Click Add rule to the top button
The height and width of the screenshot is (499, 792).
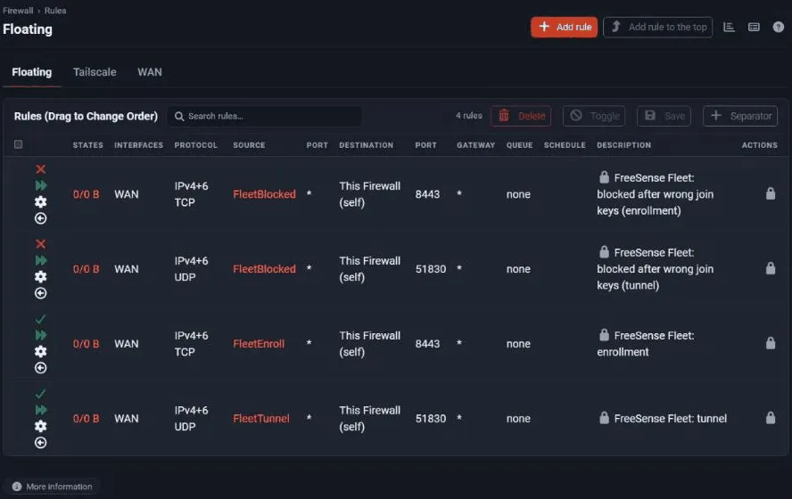[657, 28]
